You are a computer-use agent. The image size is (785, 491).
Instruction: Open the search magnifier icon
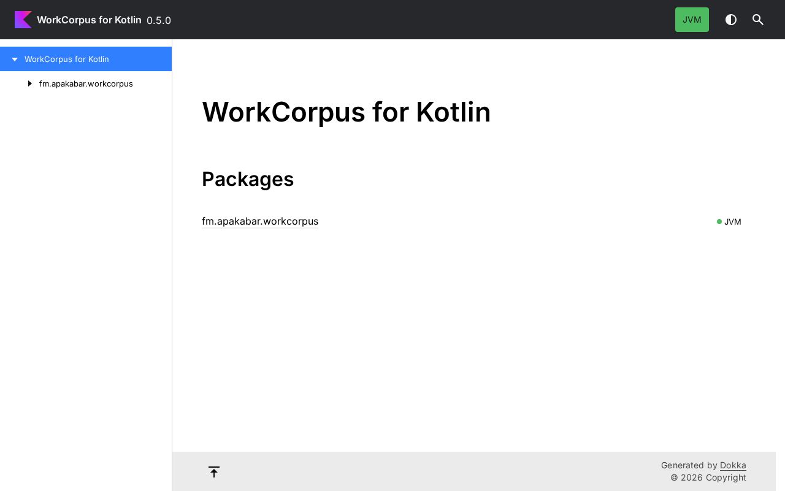(758, 20)
